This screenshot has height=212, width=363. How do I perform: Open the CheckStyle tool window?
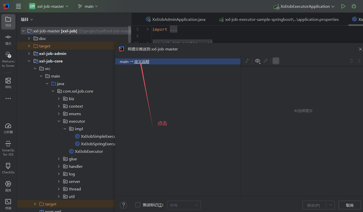coord(8,168)
